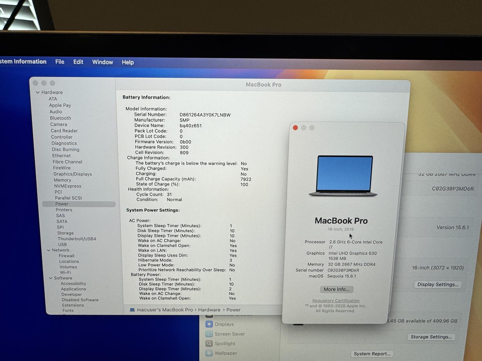Select Storage in the sidebar

[65, 233]
